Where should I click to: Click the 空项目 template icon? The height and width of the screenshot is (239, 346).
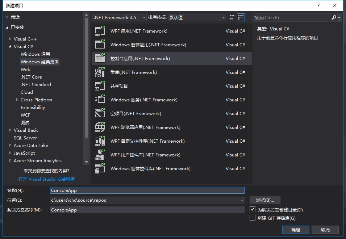[100, 114]
